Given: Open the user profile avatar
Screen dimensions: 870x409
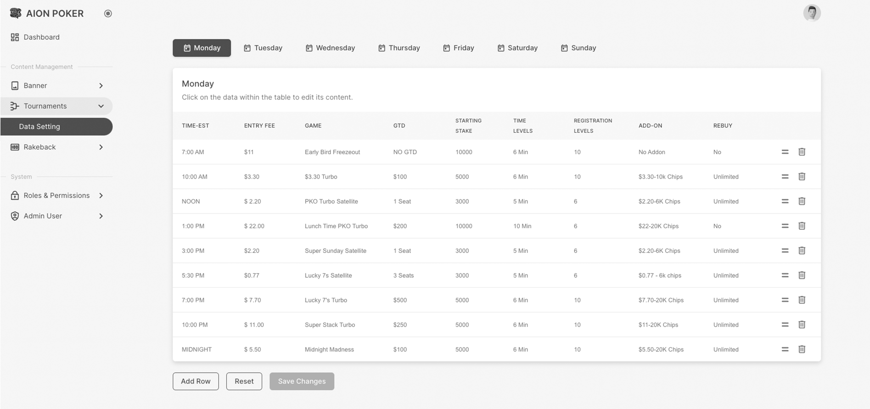Looking at the screenshot, I should (811, 13).
